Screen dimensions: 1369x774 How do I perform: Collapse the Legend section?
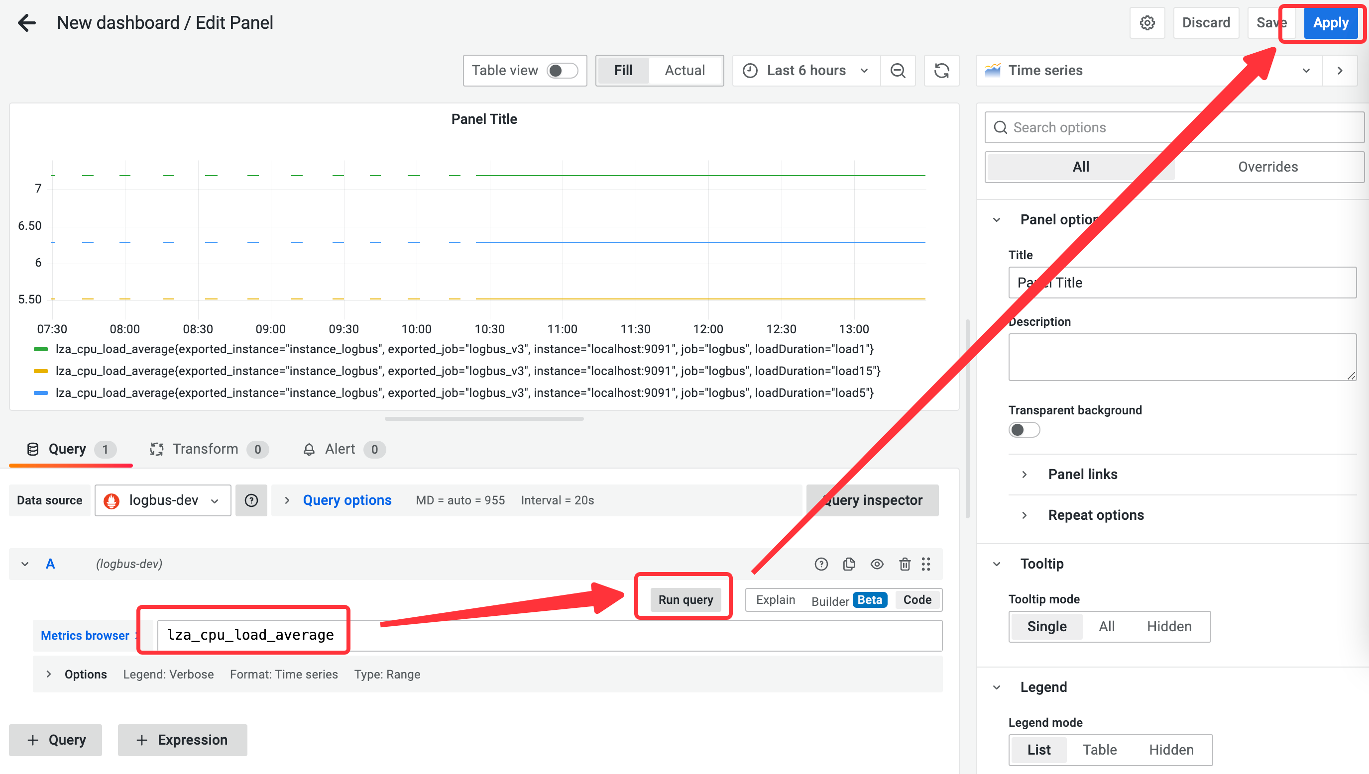997,687
